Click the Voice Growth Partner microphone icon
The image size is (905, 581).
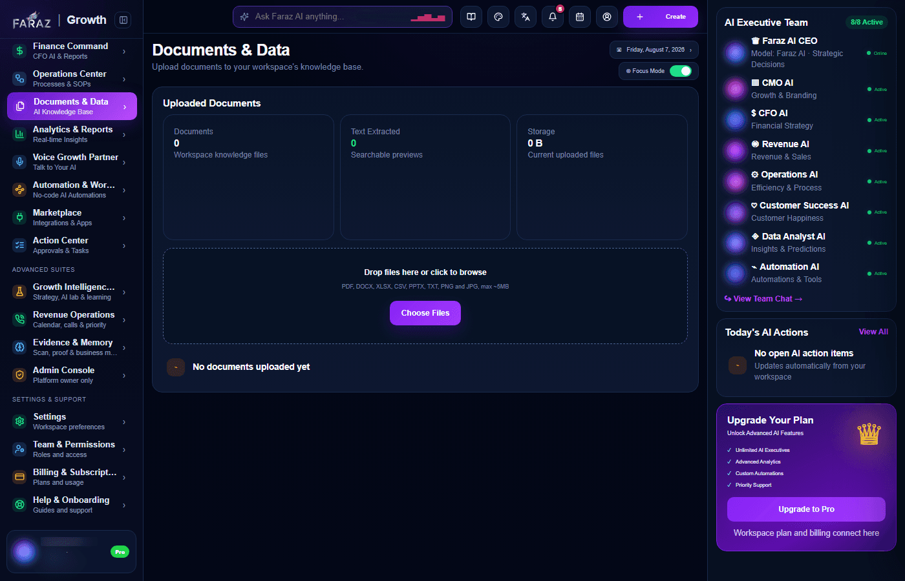tap(19, 162)
